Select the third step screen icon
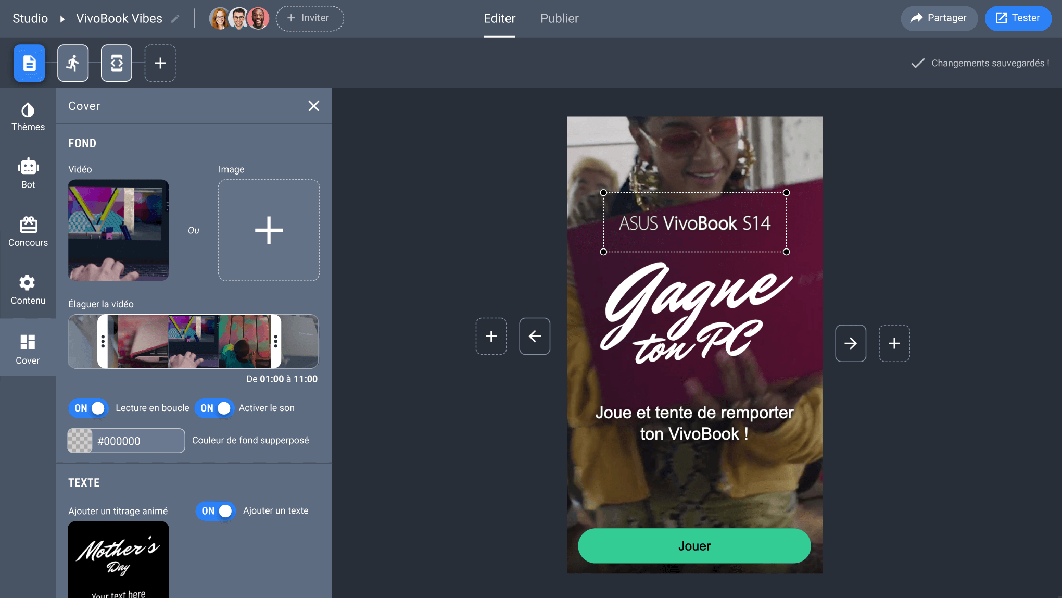The image size is (1062, 598). [116, 63]
